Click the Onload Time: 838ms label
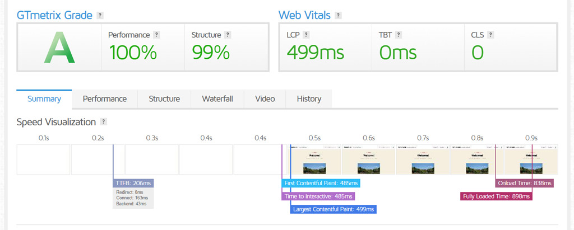 pyautogui.click(x=525, y=183)
